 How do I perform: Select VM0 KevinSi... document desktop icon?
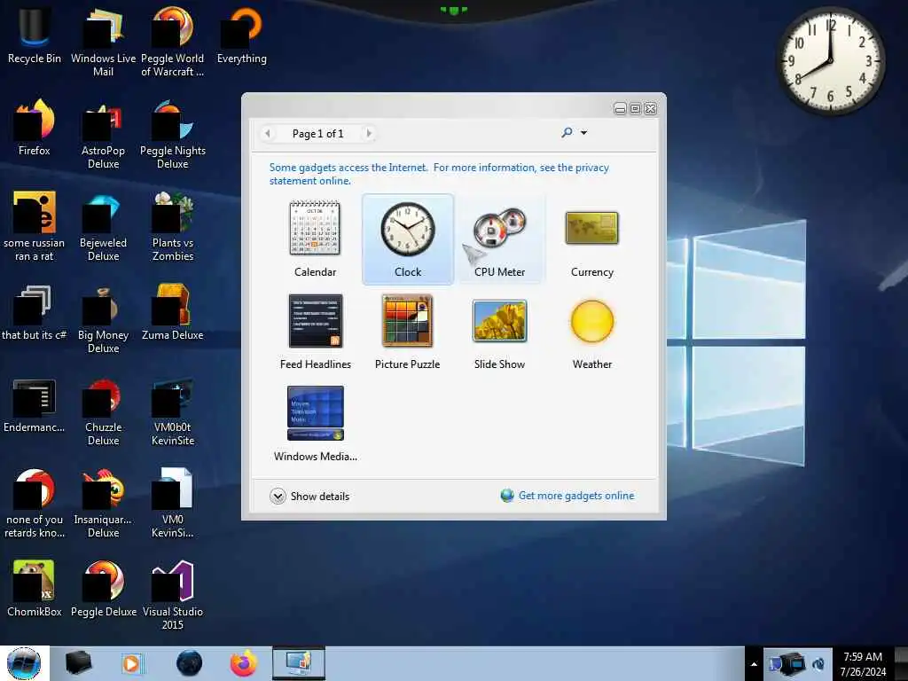coord(173,504)
